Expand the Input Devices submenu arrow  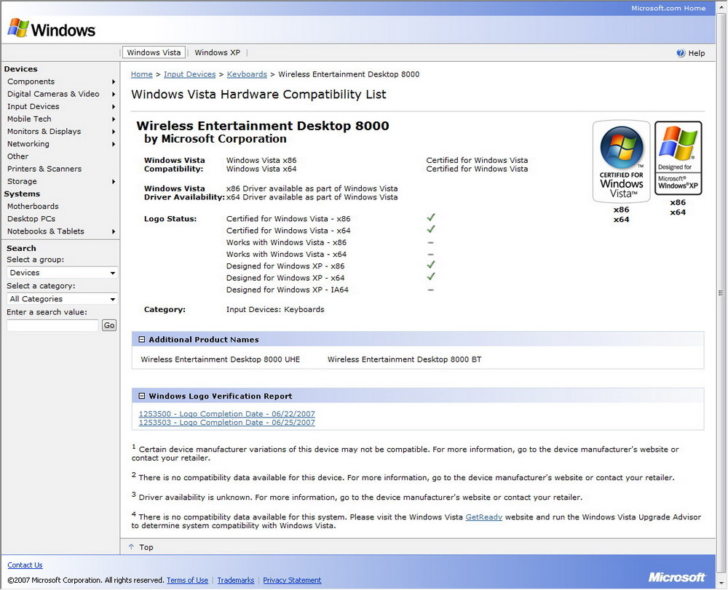click(114, 107)
